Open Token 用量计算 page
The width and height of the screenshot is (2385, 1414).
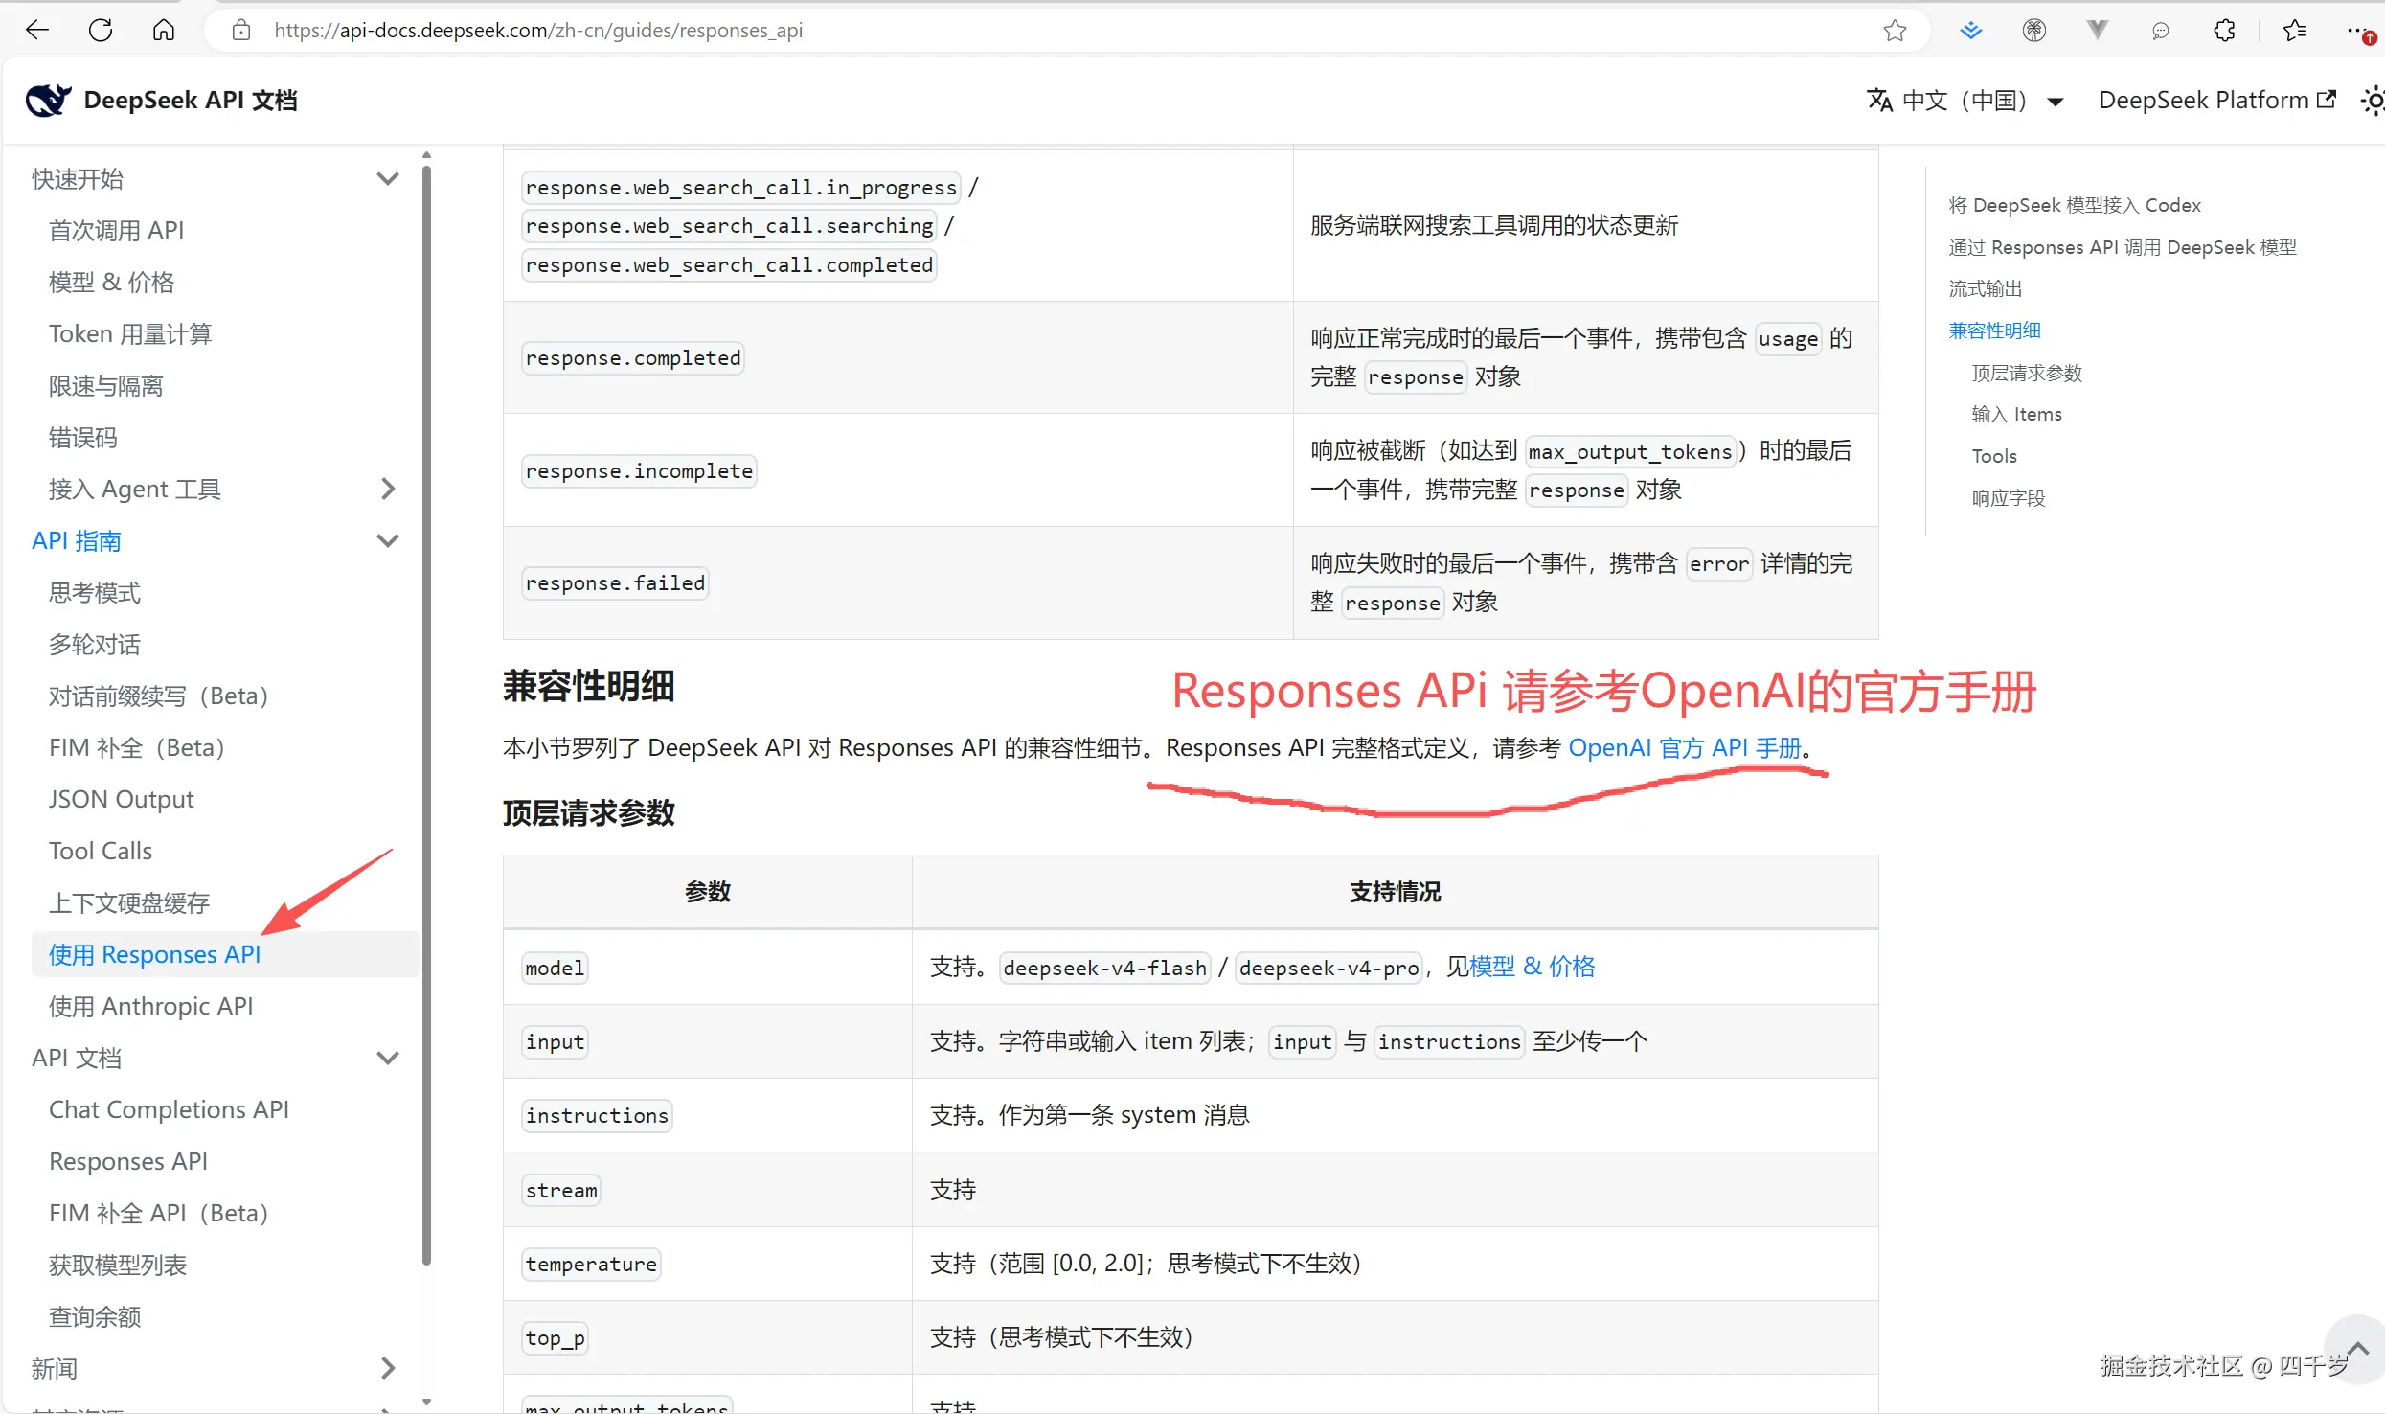(130, 333)
